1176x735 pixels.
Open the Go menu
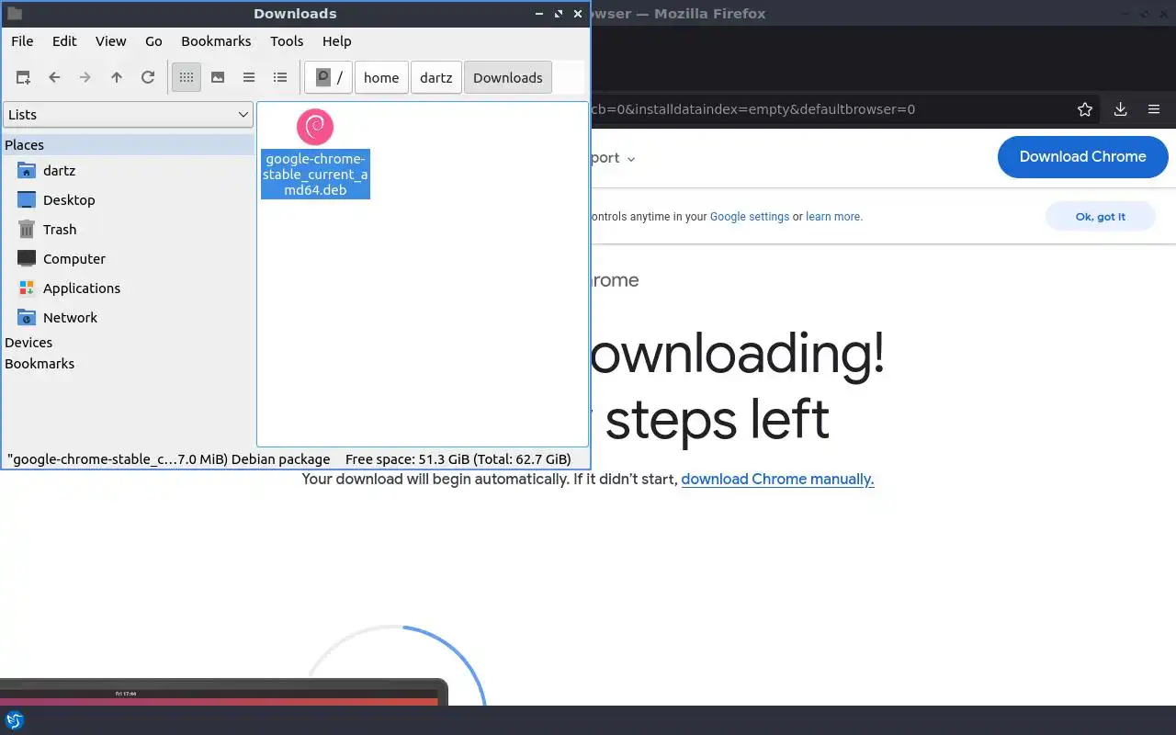pyautogui.click(x=153, y=41)
